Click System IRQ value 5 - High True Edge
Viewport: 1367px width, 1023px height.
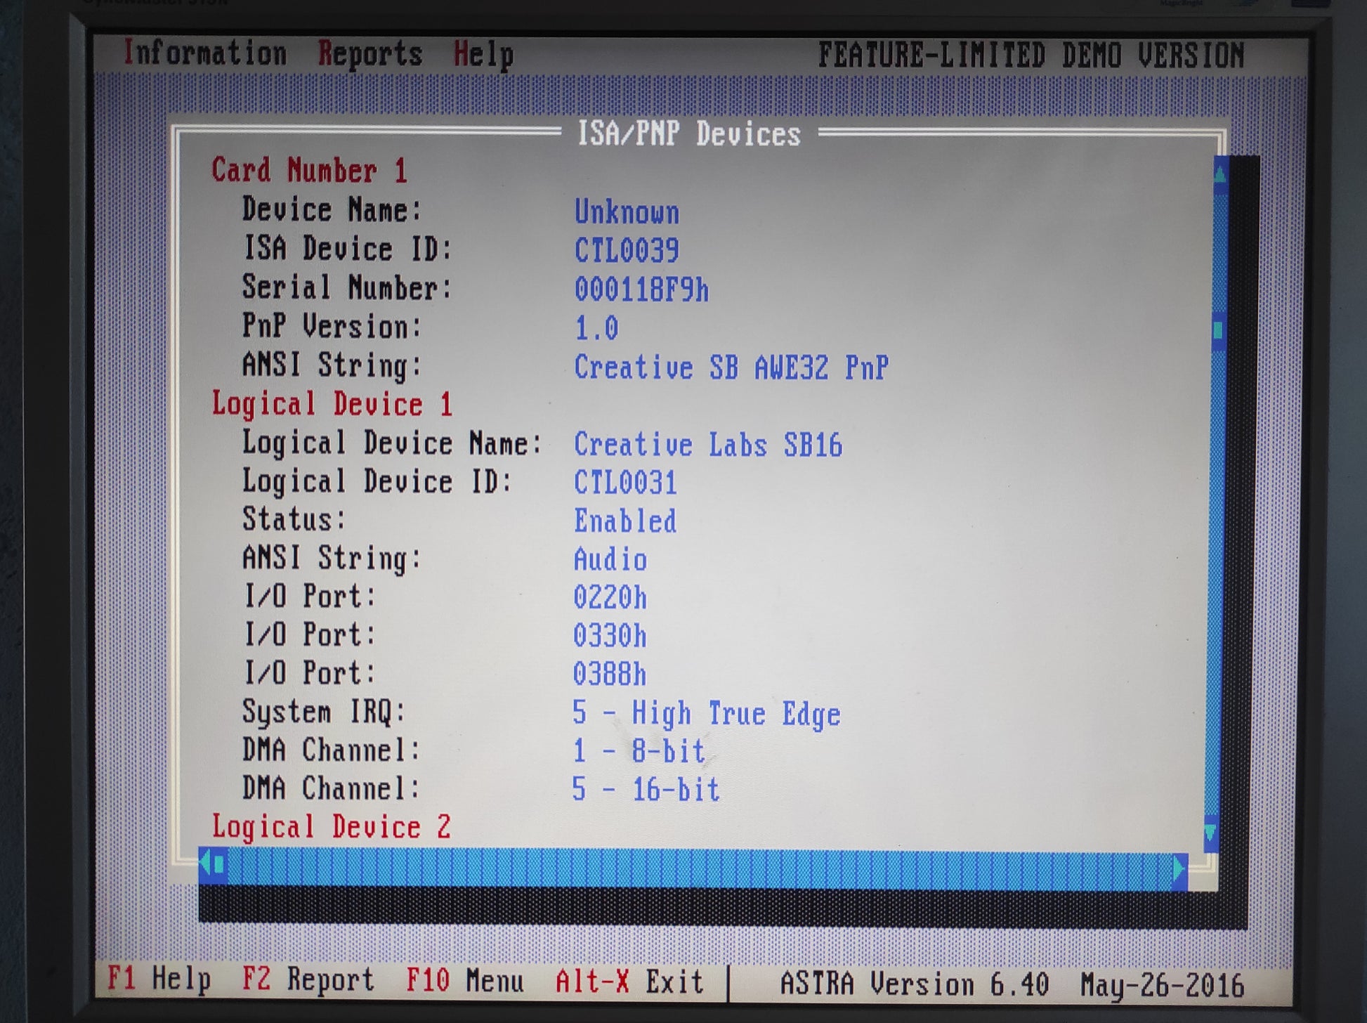(706, 713)
